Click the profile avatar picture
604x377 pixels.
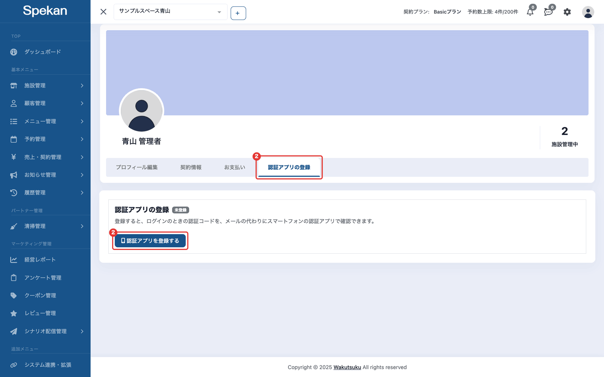(142, 111)
